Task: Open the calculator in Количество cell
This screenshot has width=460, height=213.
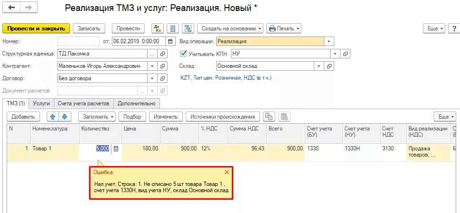Action: [x=116, y=148]
